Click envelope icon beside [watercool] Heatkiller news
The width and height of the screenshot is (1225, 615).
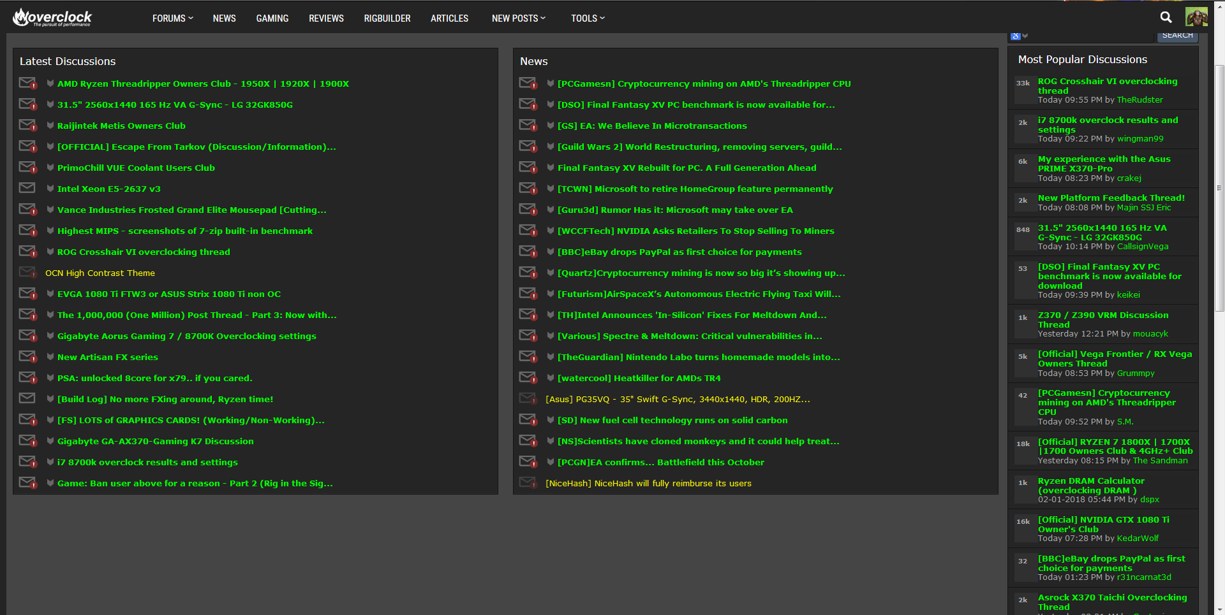[528, 377]
